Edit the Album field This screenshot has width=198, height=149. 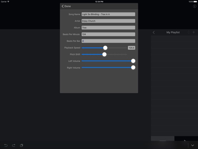(x=108, y=28)
